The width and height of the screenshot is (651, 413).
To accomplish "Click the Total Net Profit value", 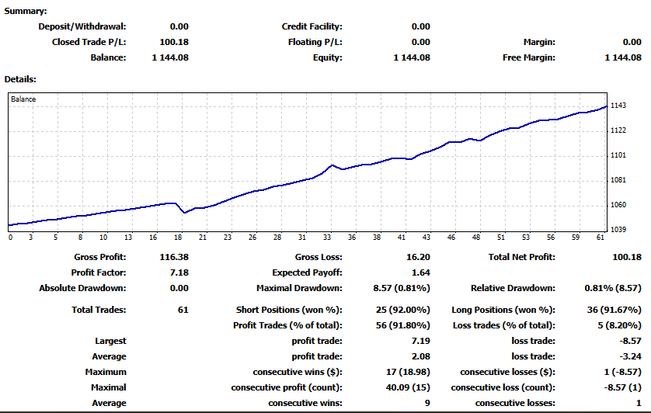I will pos(627,257).
